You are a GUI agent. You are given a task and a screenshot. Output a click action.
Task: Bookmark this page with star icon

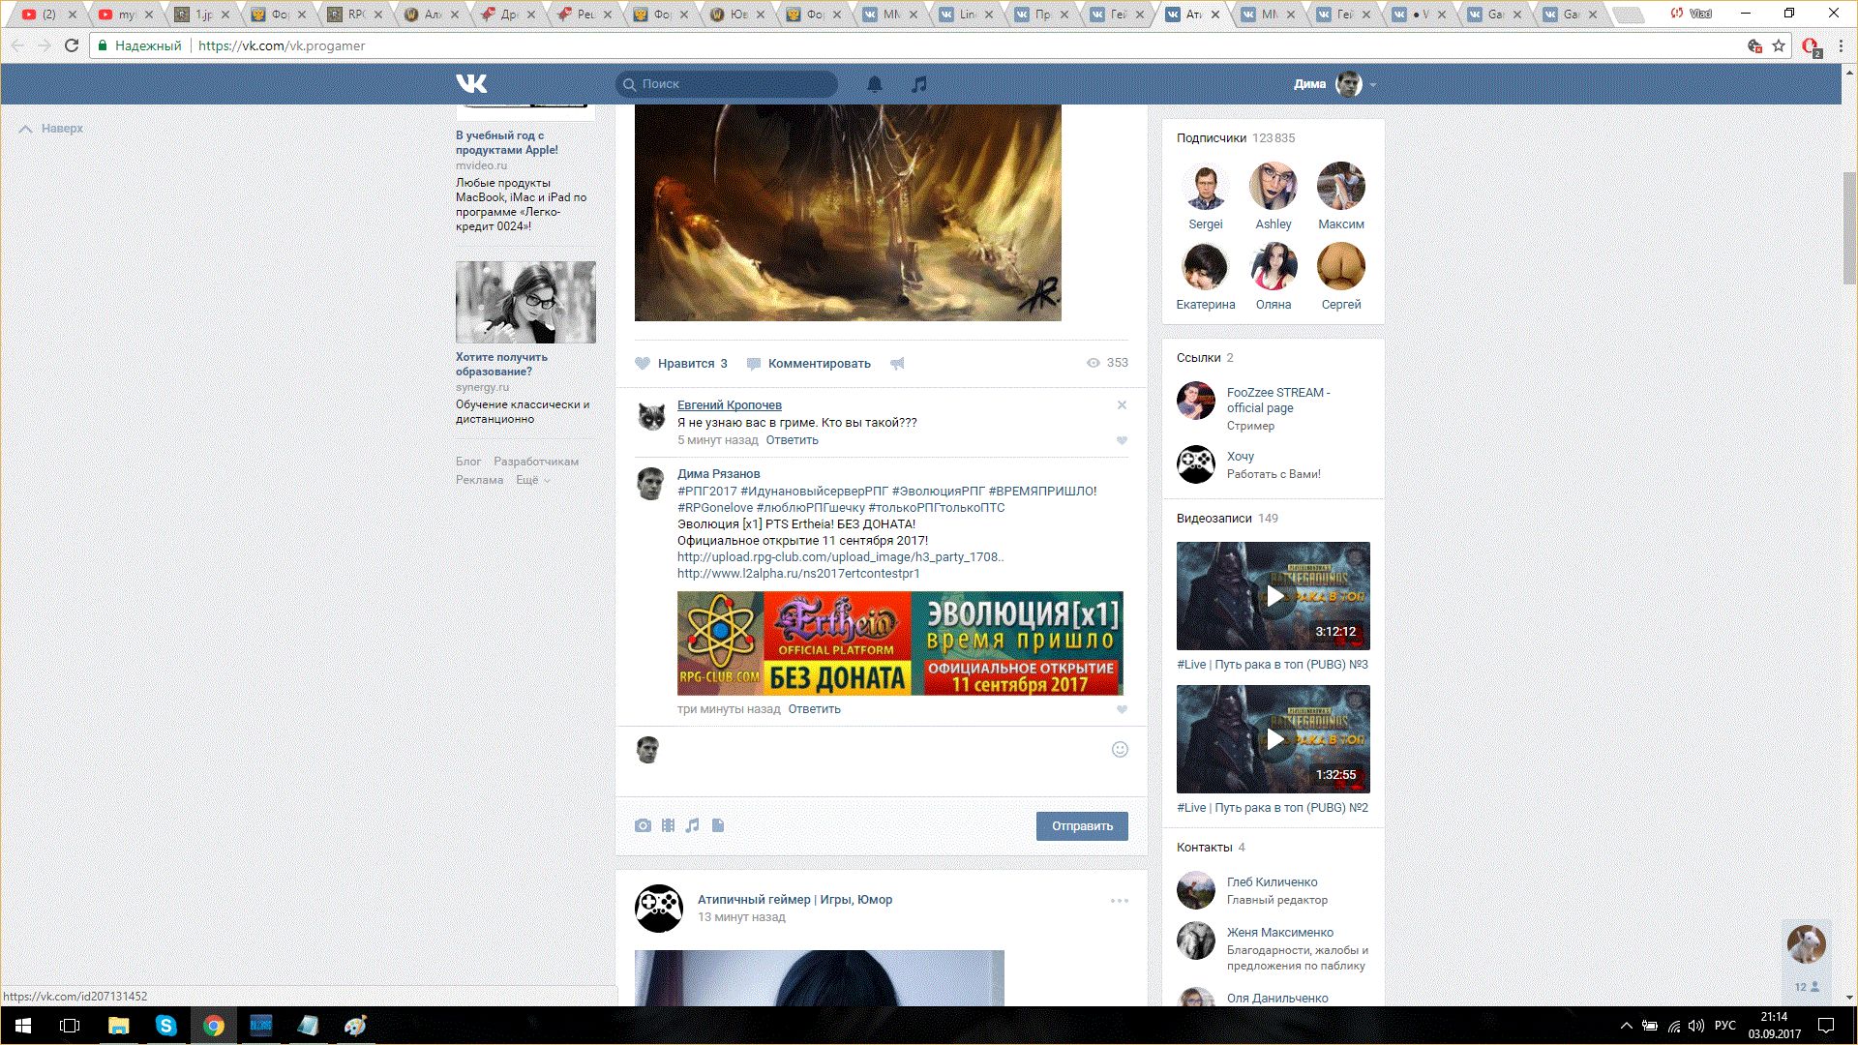[x=1779, y=45]
